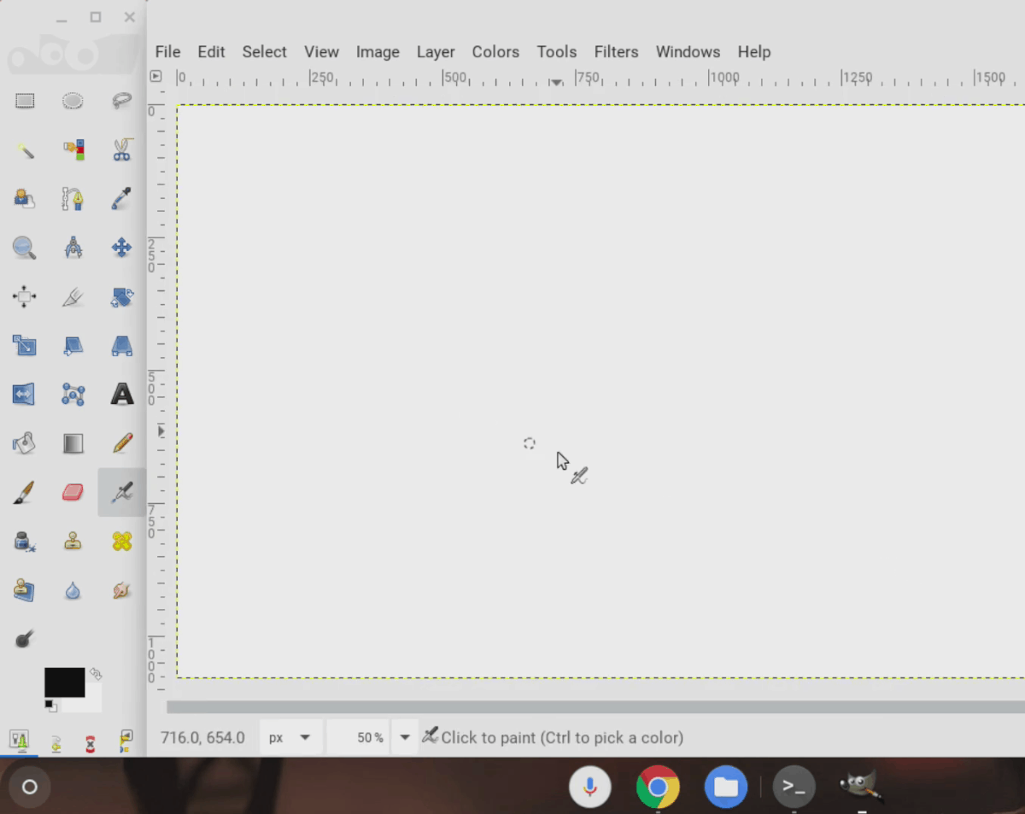Expand the zoom level dropdown arrow

[x=405, y=738]
